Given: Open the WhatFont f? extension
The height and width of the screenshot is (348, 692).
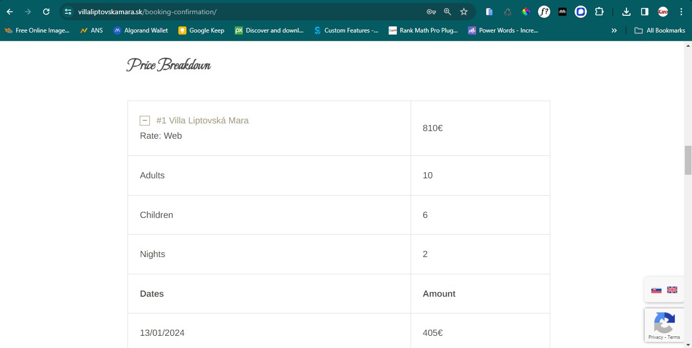Looking at the screenshot, I should [x=544, y=12].
